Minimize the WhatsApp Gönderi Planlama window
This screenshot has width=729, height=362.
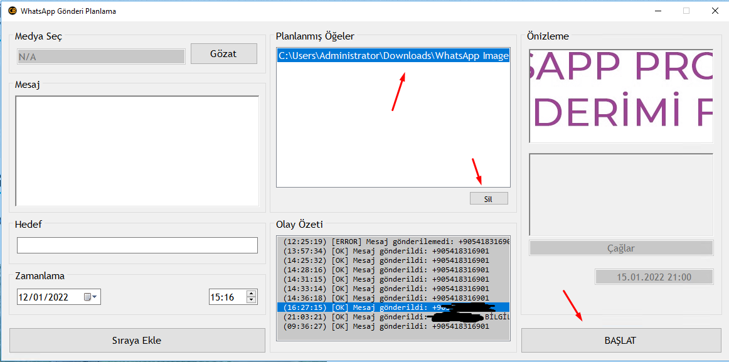pyautogui.click(x=658, y=11)
